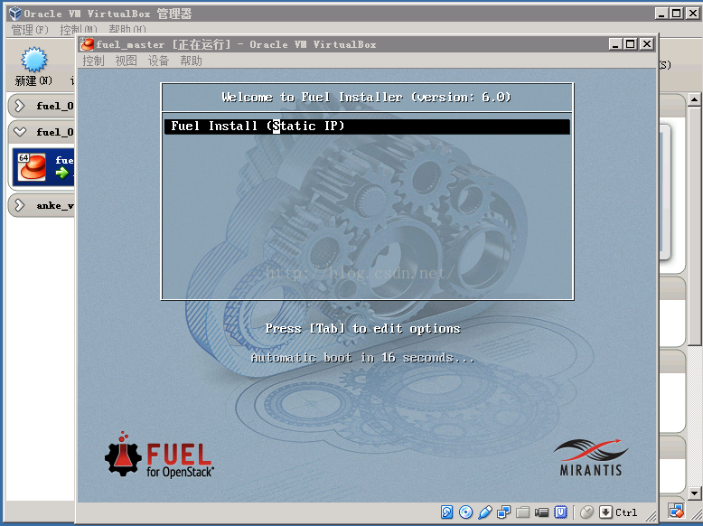The image size is (703, 526).
Task: Click the hard disk activity status icon
Action: [x=446, y=512]
